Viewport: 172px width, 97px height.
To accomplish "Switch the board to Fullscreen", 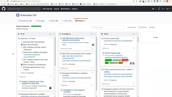I will point(142,27).
